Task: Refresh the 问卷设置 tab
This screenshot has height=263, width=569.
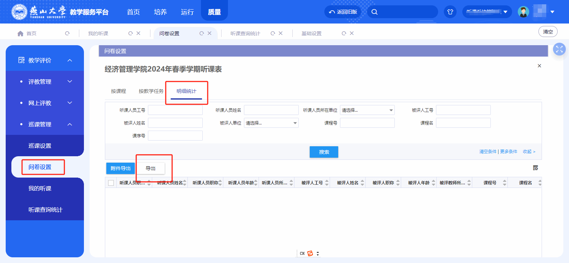Action: click(202, 33)
